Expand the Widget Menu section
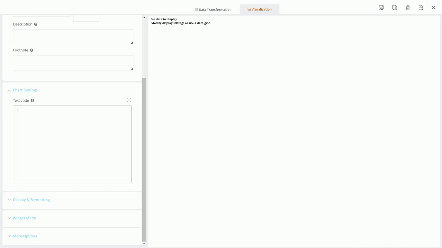Image resolution: width=442 pixels, height=248 pixels. click(24, 218)
